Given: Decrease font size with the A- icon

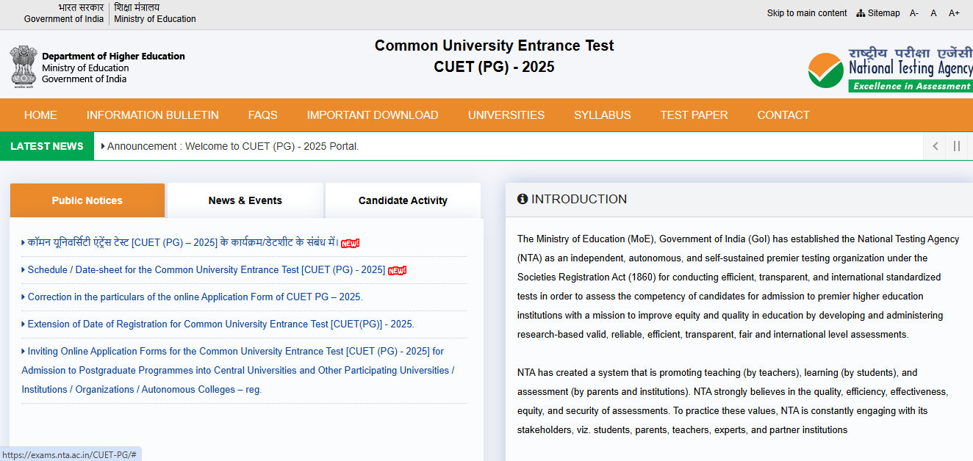Looking at the screenshot, I should click(913, 12).
